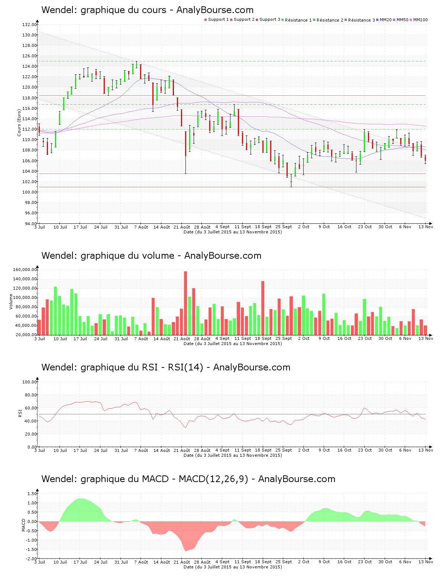Click the 80.00 value on the RSI axis
Screen dimensions: 446x577
coord(31,395)
